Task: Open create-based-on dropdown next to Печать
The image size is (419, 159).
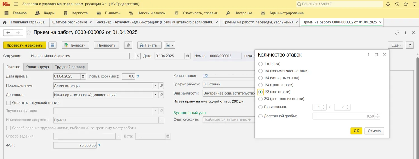Action: pyautogui.click(x=169, y=45)
